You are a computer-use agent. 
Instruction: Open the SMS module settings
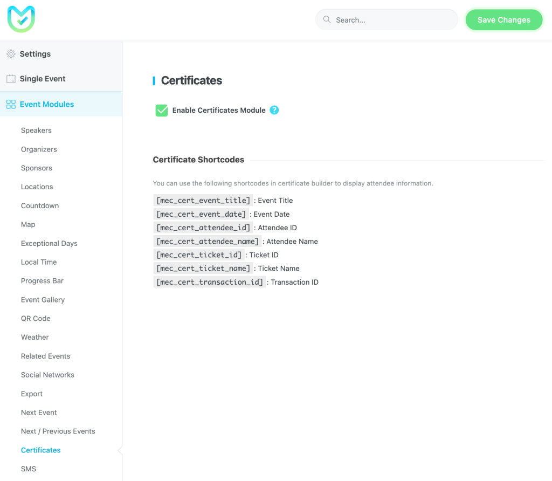(28, 469)
